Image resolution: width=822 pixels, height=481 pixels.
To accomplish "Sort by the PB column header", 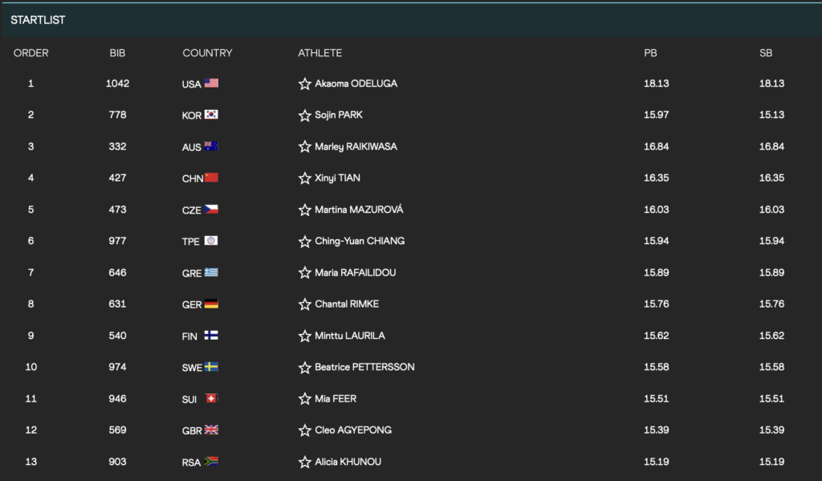I will pos(650,53).
